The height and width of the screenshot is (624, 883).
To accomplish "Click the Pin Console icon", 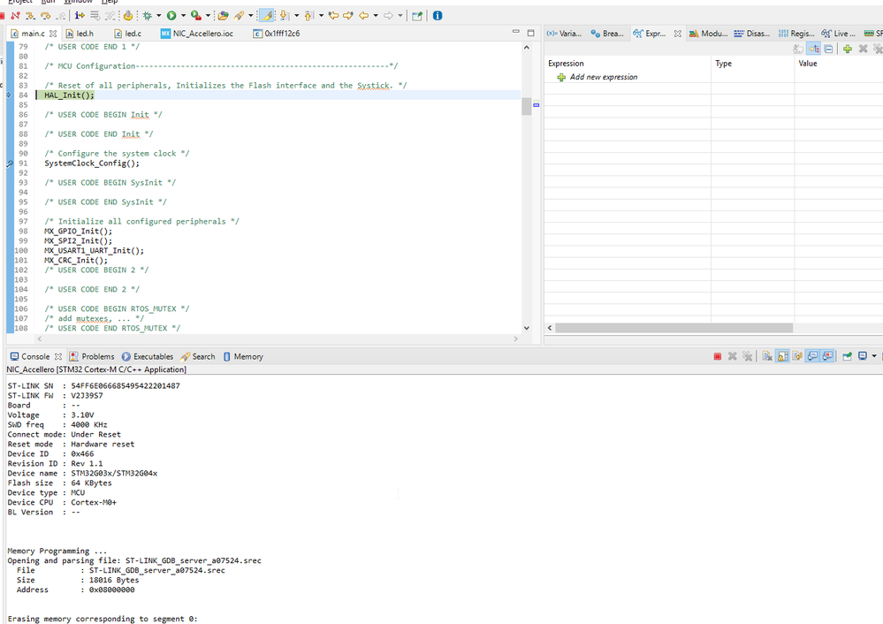I will pyautogui.click(x=847, y=356).
